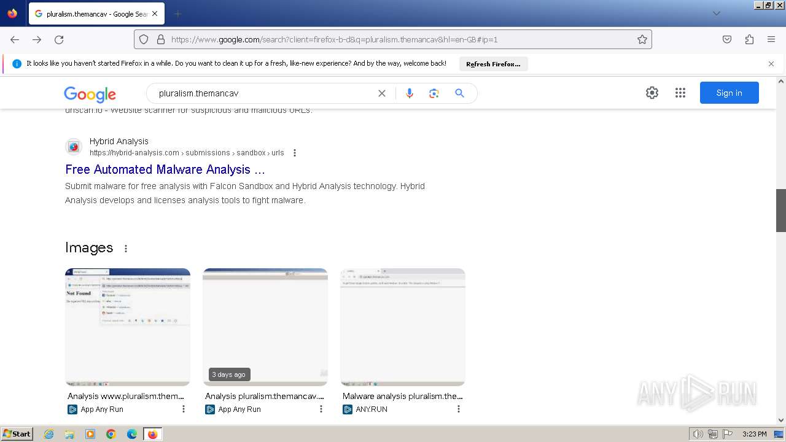Image resolution: width=786 pixels, height=442 pixels.
Task: Launch Chrome from taskbar
Action: [111, 434]
